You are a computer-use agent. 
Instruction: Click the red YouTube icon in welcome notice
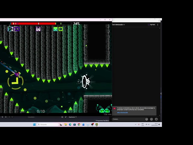pyautogui.click(x=115, y=108)
